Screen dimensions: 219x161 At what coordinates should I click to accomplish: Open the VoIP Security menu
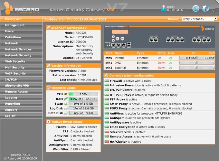click(x=21, y=73)
